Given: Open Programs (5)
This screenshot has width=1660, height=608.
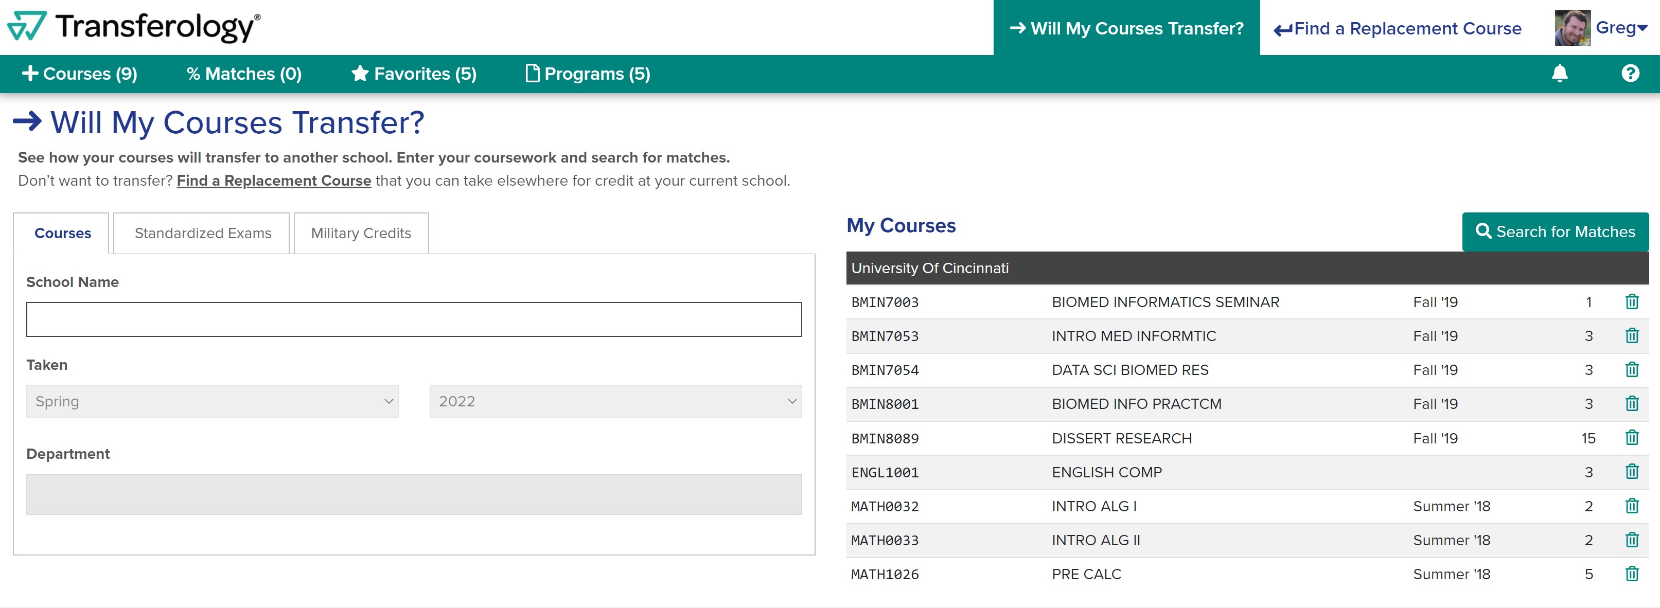Looking at the screenshot, I should [588, 74].
